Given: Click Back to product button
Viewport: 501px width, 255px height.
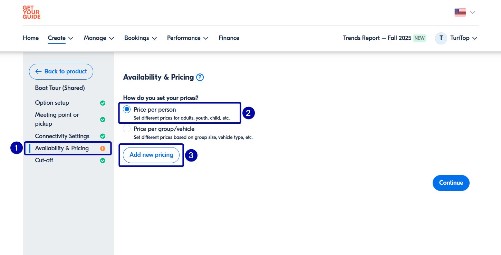Looking at the screenshot, I should [x=61, y=72].
